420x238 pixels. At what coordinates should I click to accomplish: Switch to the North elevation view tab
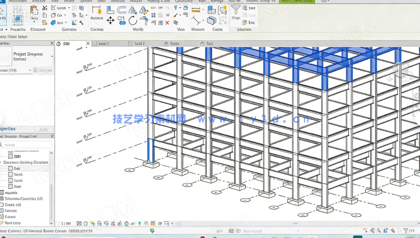[174, 44]
